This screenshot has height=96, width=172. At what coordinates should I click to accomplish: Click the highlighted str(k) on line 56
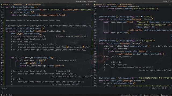42,61
